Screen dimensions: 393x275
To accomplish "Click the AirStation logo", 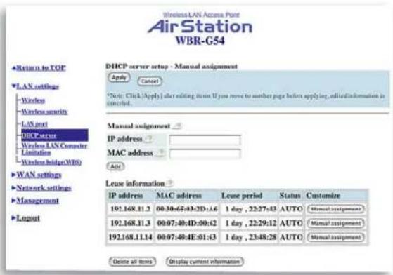I will pos(200,26).
